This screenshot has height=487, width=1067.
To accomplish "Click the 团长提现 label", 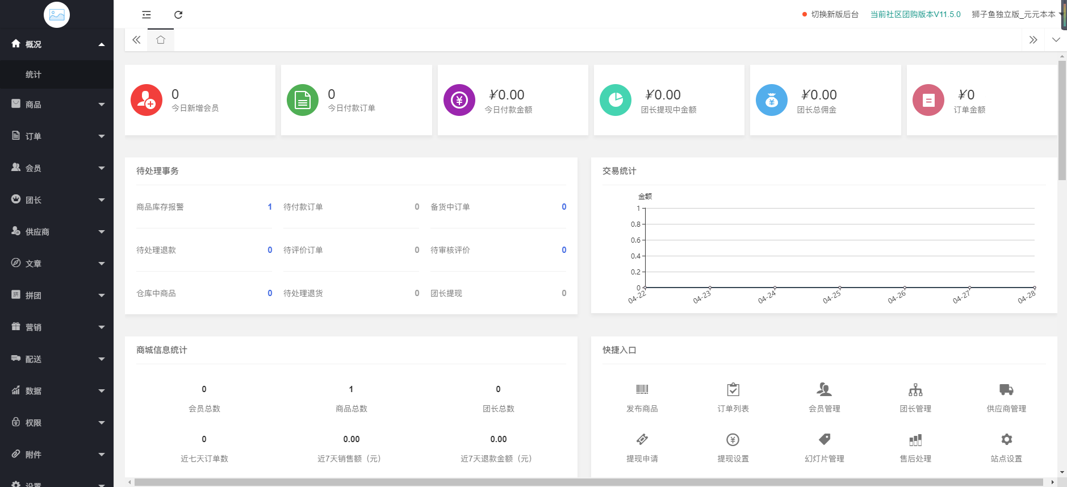I will [x=446, y=293].
